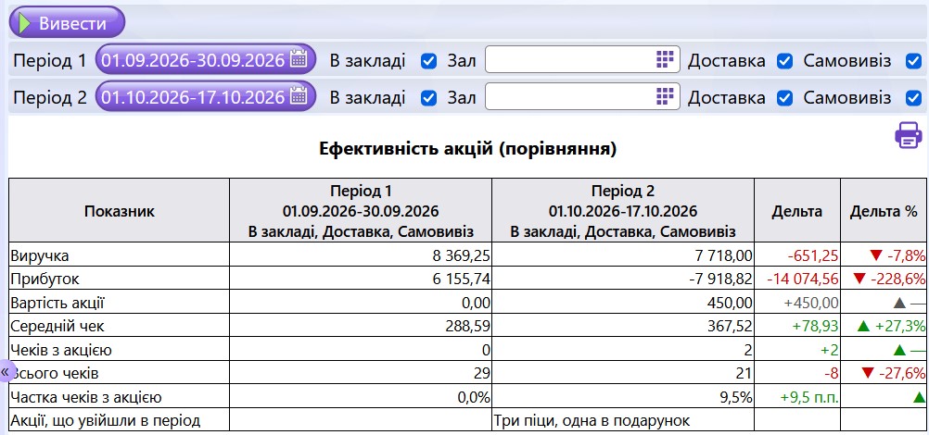
Task: Select the Виручка row label
Action: [x=40, y=255]
